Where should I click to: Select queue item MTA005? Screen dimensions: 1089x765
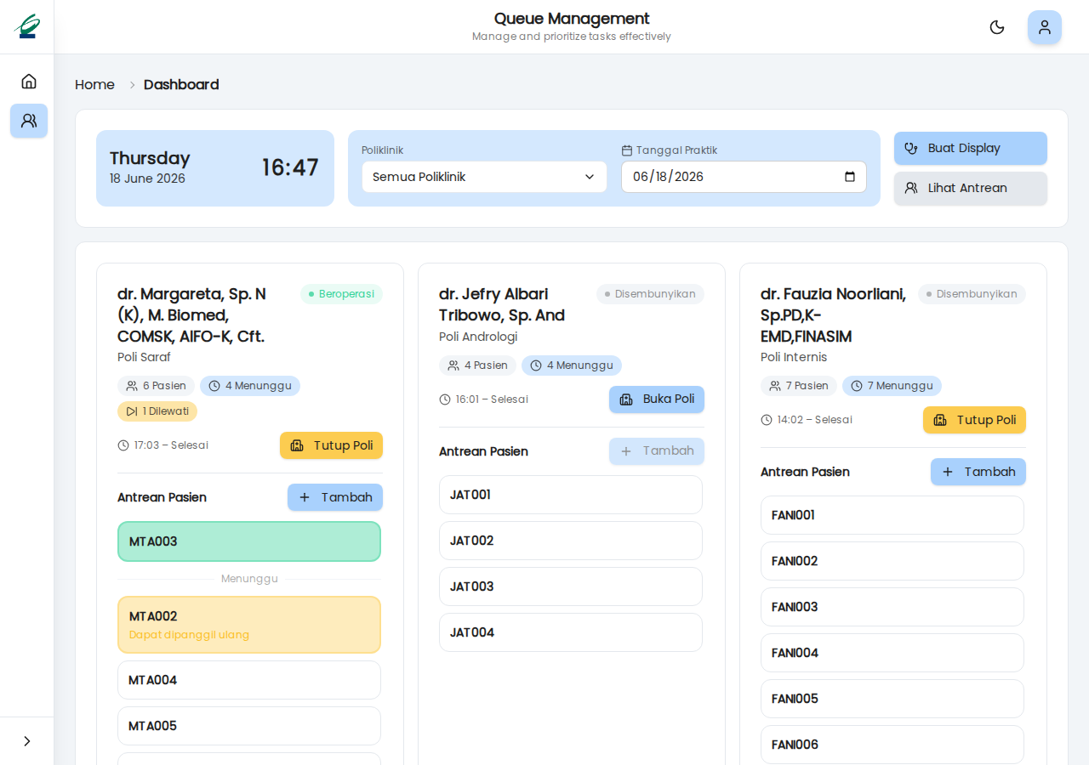[x=249, y=726]
